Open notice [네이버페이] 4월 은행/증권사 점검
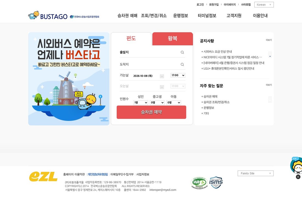This screenshot has width=302, height=203. click(x=233, y=63)
